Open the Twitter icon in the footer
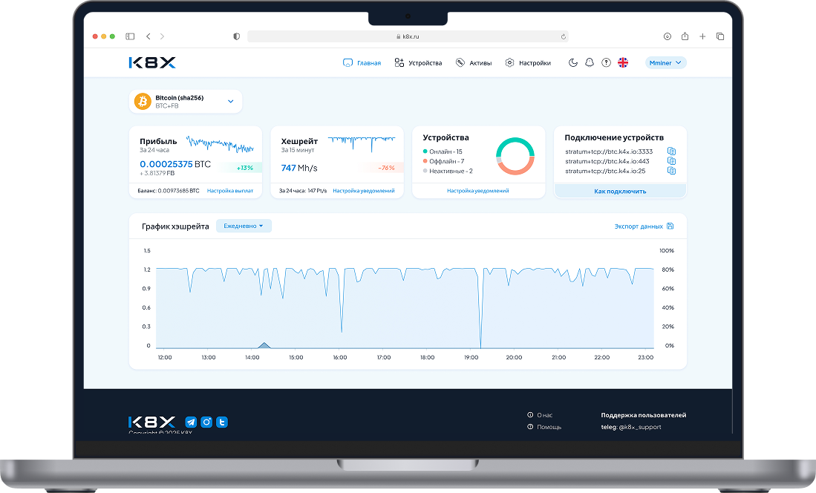The image size is (816, 493). pos(222,422)
